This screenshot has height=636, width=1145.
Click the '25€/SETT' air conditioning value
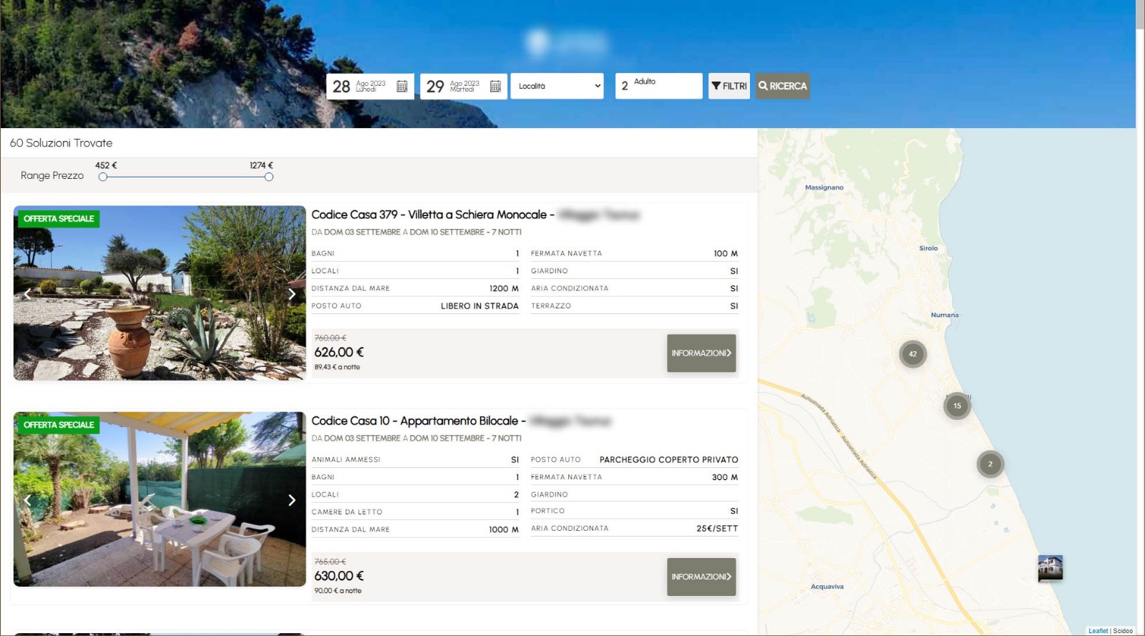[717, 529]
